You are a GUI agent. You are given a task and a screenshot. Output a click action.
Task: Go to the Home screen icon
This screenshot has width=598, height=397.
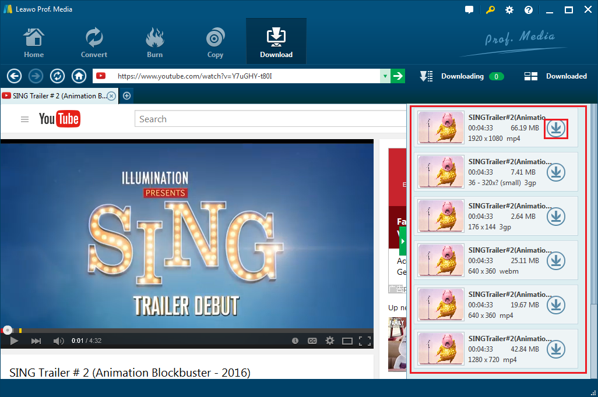coord(33,41)
